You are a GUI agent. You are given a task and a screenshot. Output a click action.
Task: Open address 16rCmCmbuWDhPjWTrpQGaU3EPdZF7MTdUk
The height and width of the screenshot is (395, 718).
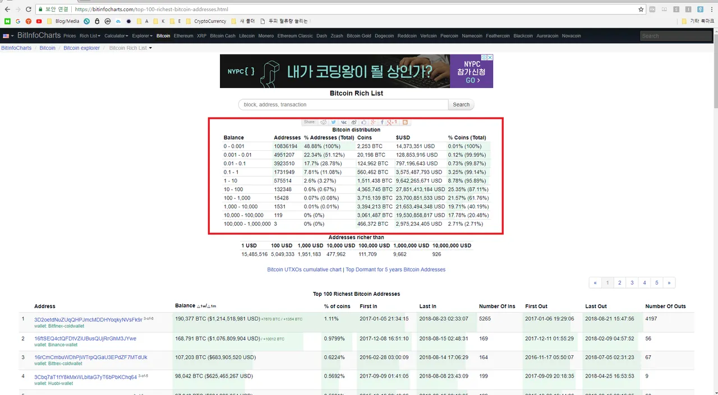pyautogui.click(x=91, y=357)
